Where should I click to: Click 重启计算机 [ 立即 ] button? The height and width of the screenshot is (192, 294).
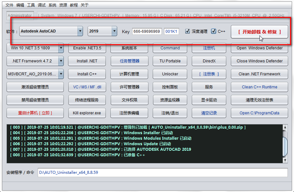pyautogui.click(x=35, y=113)
